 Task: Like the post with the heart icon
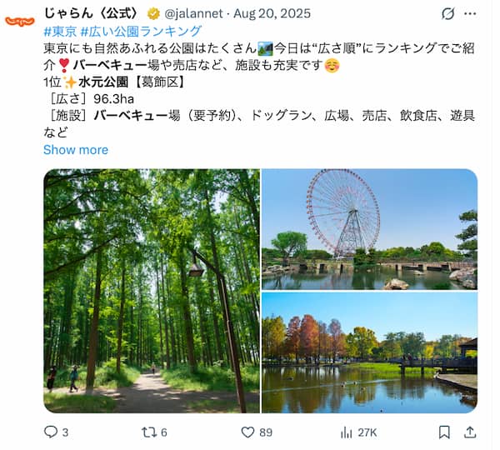pyautogui.click(x=257, y=432)
